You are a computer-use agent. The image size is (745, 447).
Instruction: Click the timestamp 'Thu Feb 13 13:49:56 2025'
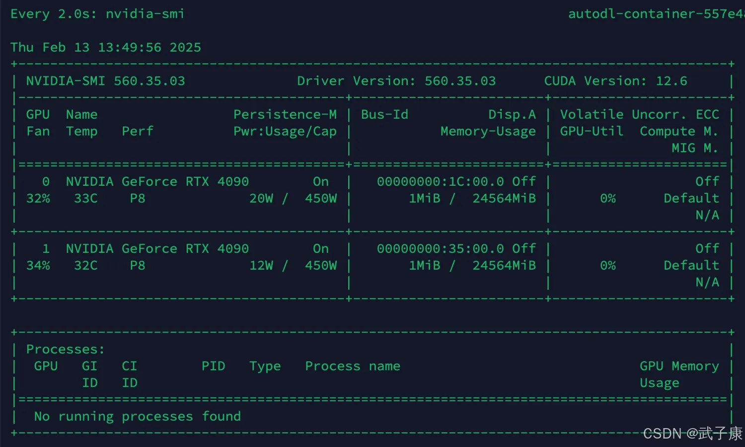(x=106, y=48)
